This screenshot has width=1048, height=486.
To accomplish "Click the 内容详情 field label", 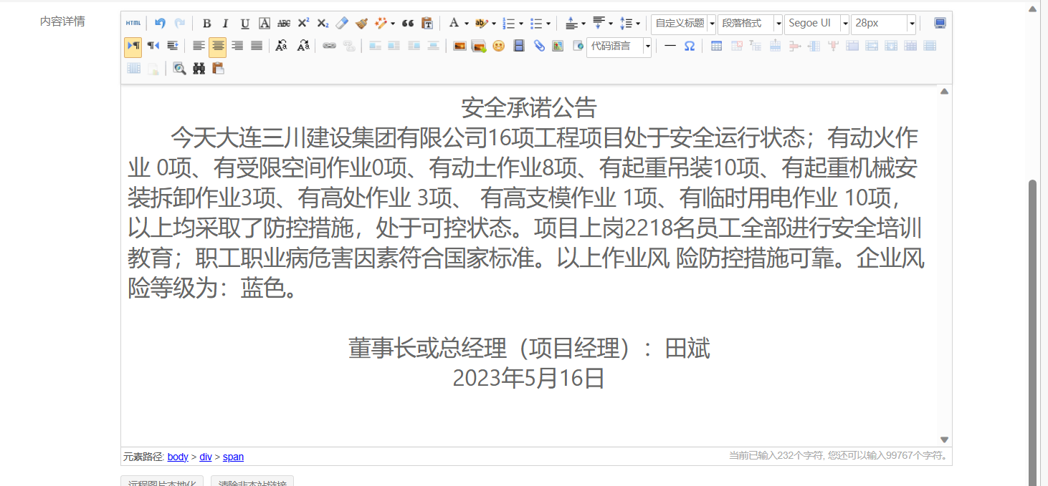I will pos(62,21).
